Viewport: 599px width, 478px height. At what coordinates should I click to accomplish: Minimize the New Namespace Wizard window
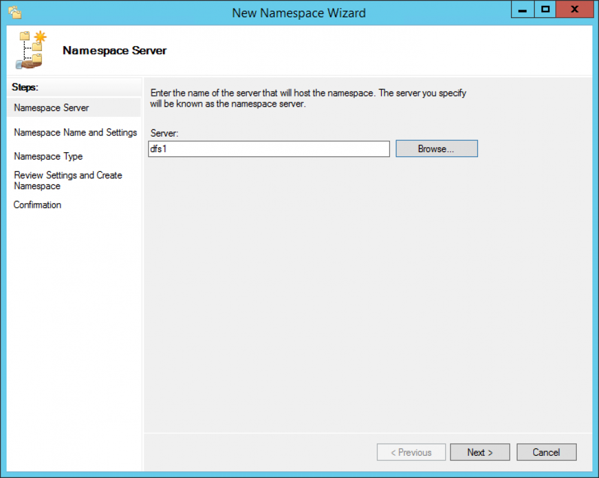click(522, 10)
